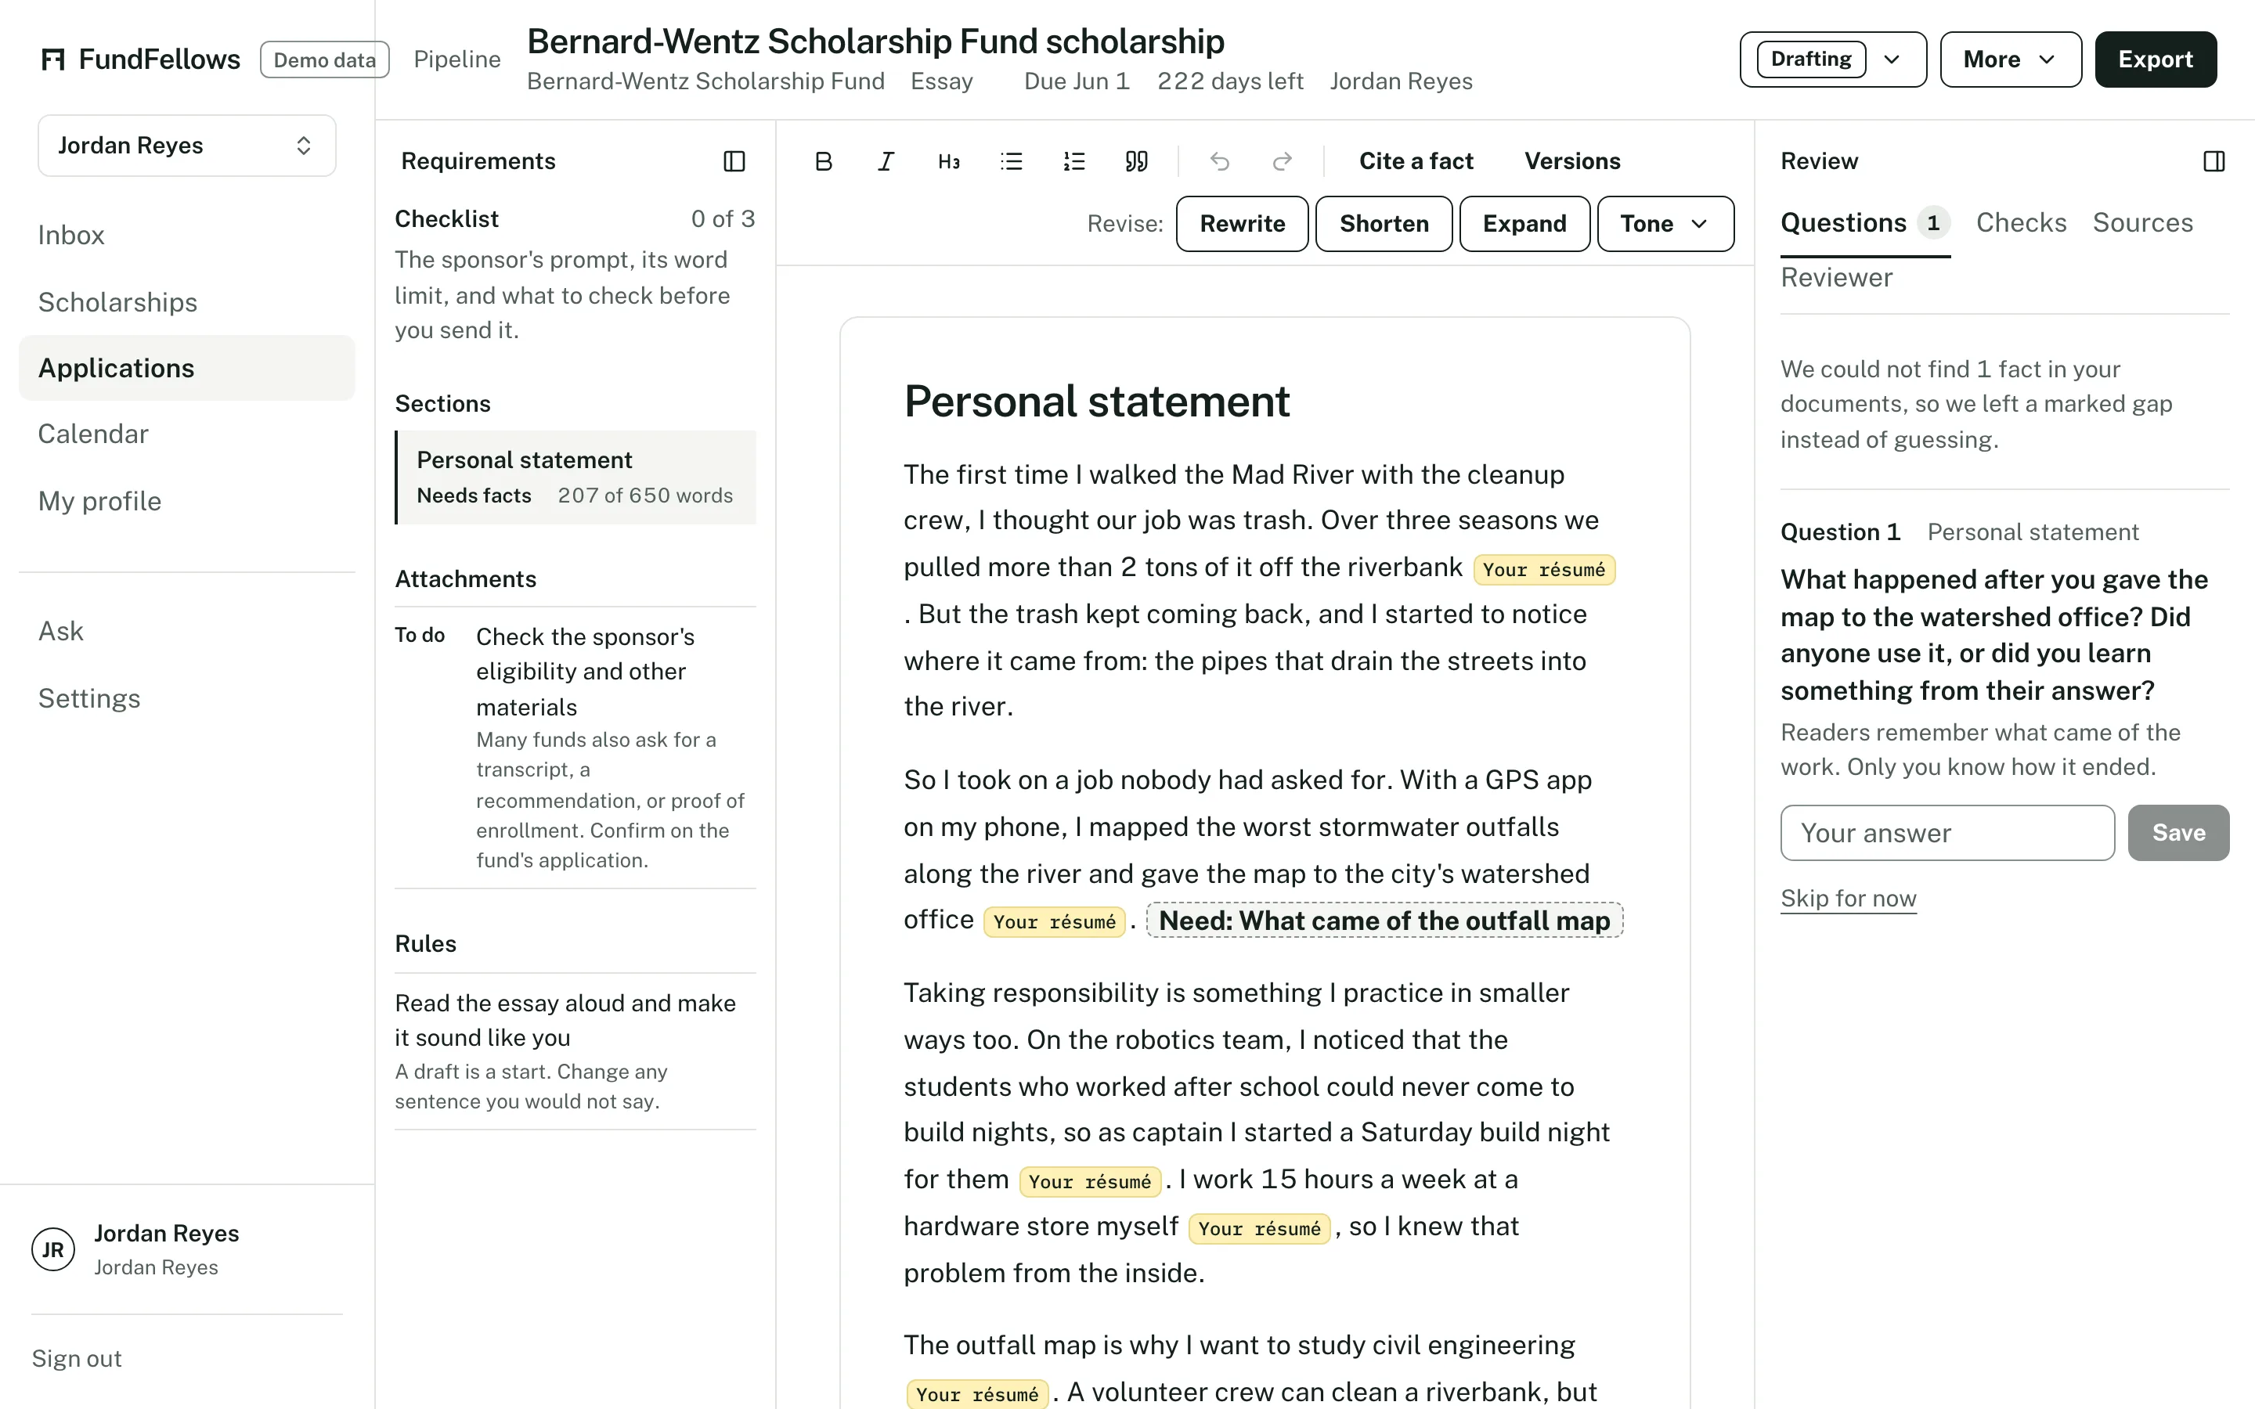Click the 'Need: What came of the outfall map' gap marker
2255x1409 pixels.
[x=1384, y=921]
